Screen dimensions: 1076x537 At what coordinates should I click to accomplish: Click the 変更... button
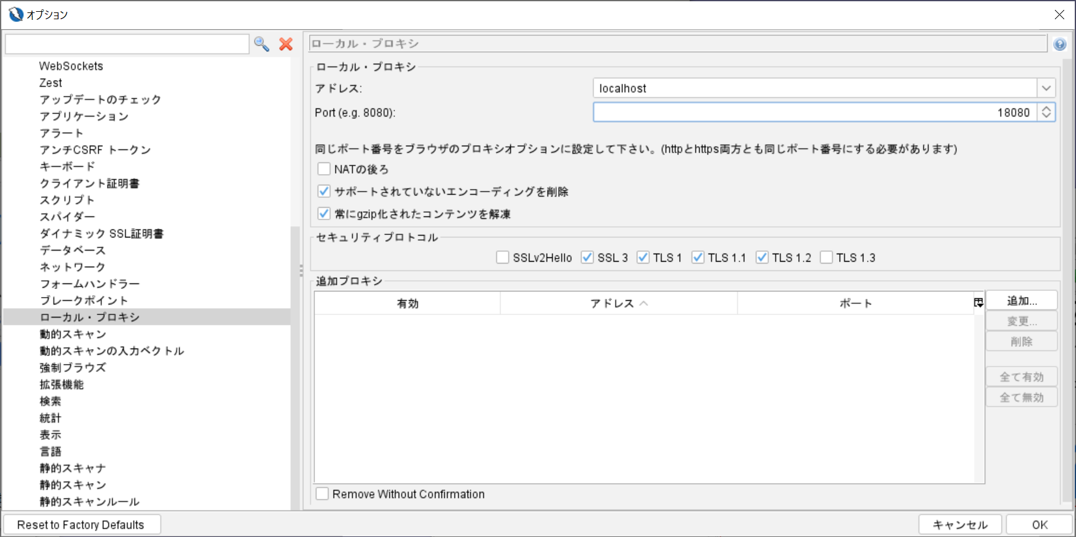click(x=1021, y=321)
